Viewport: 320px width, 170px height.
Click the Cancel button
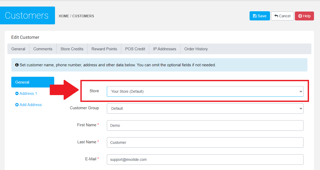pos(282,16)
